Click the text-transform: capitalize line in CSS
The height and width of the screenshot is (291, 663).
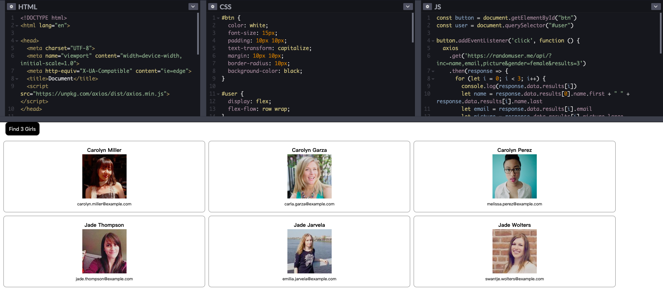click(x=270, y=48)
